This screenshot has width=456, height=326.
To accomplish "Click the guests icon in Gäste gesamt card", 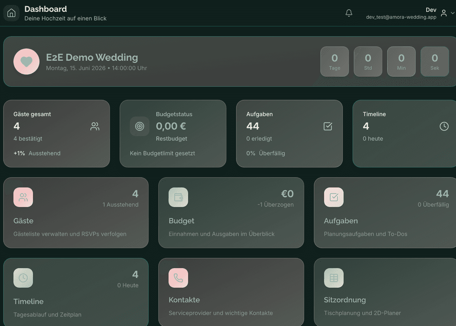I will tap(95, 126).
